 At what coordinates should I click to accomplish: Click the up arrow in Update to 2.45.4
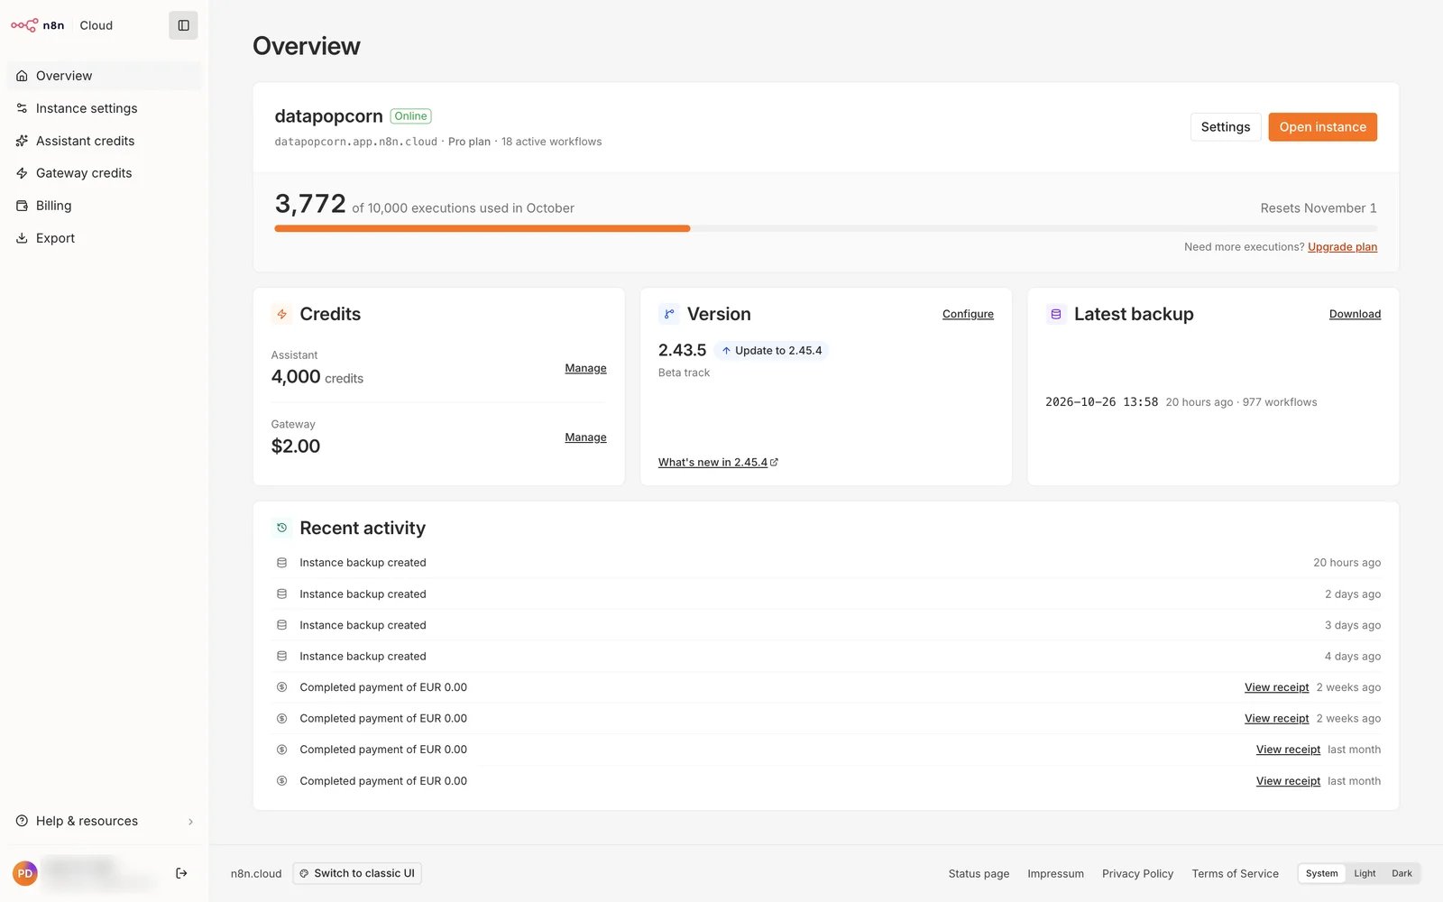(726, 351)
